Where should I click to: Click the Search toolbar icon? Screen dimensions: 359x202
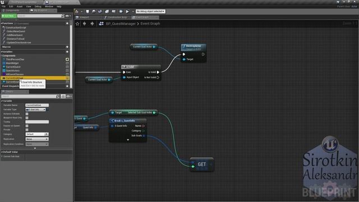coord(100,11)
